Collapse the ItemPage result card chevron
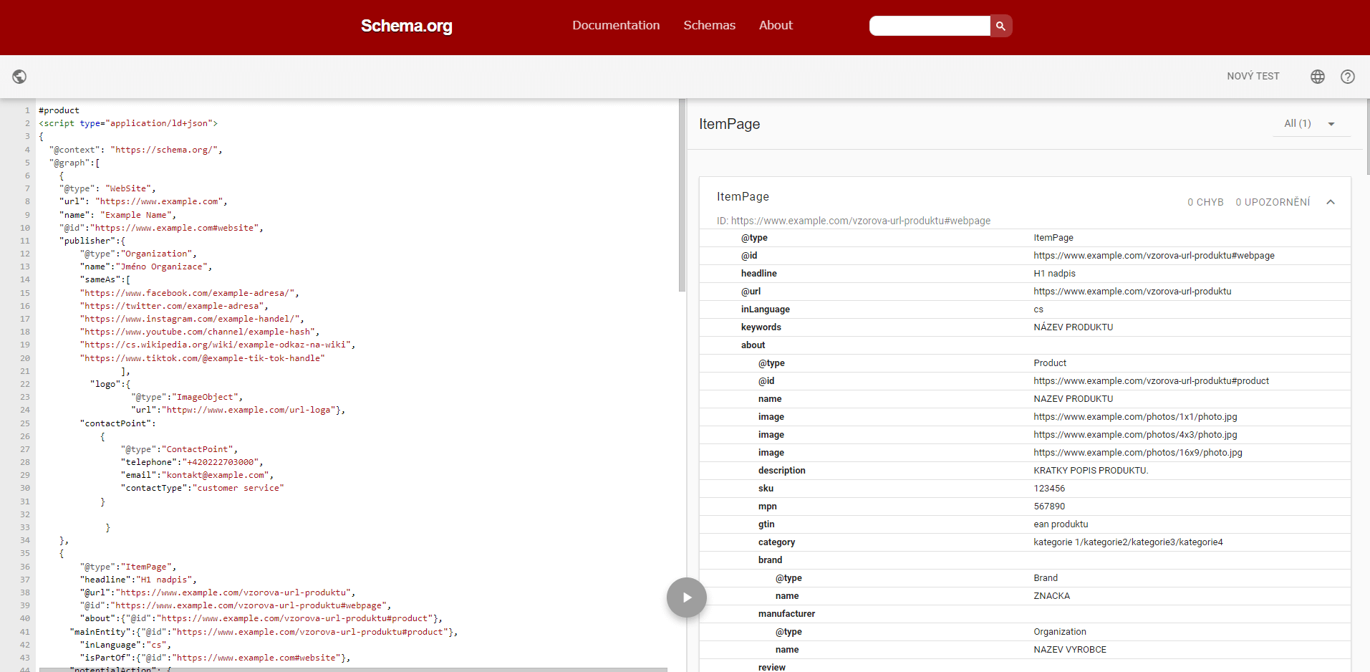 click(1331, 202)
